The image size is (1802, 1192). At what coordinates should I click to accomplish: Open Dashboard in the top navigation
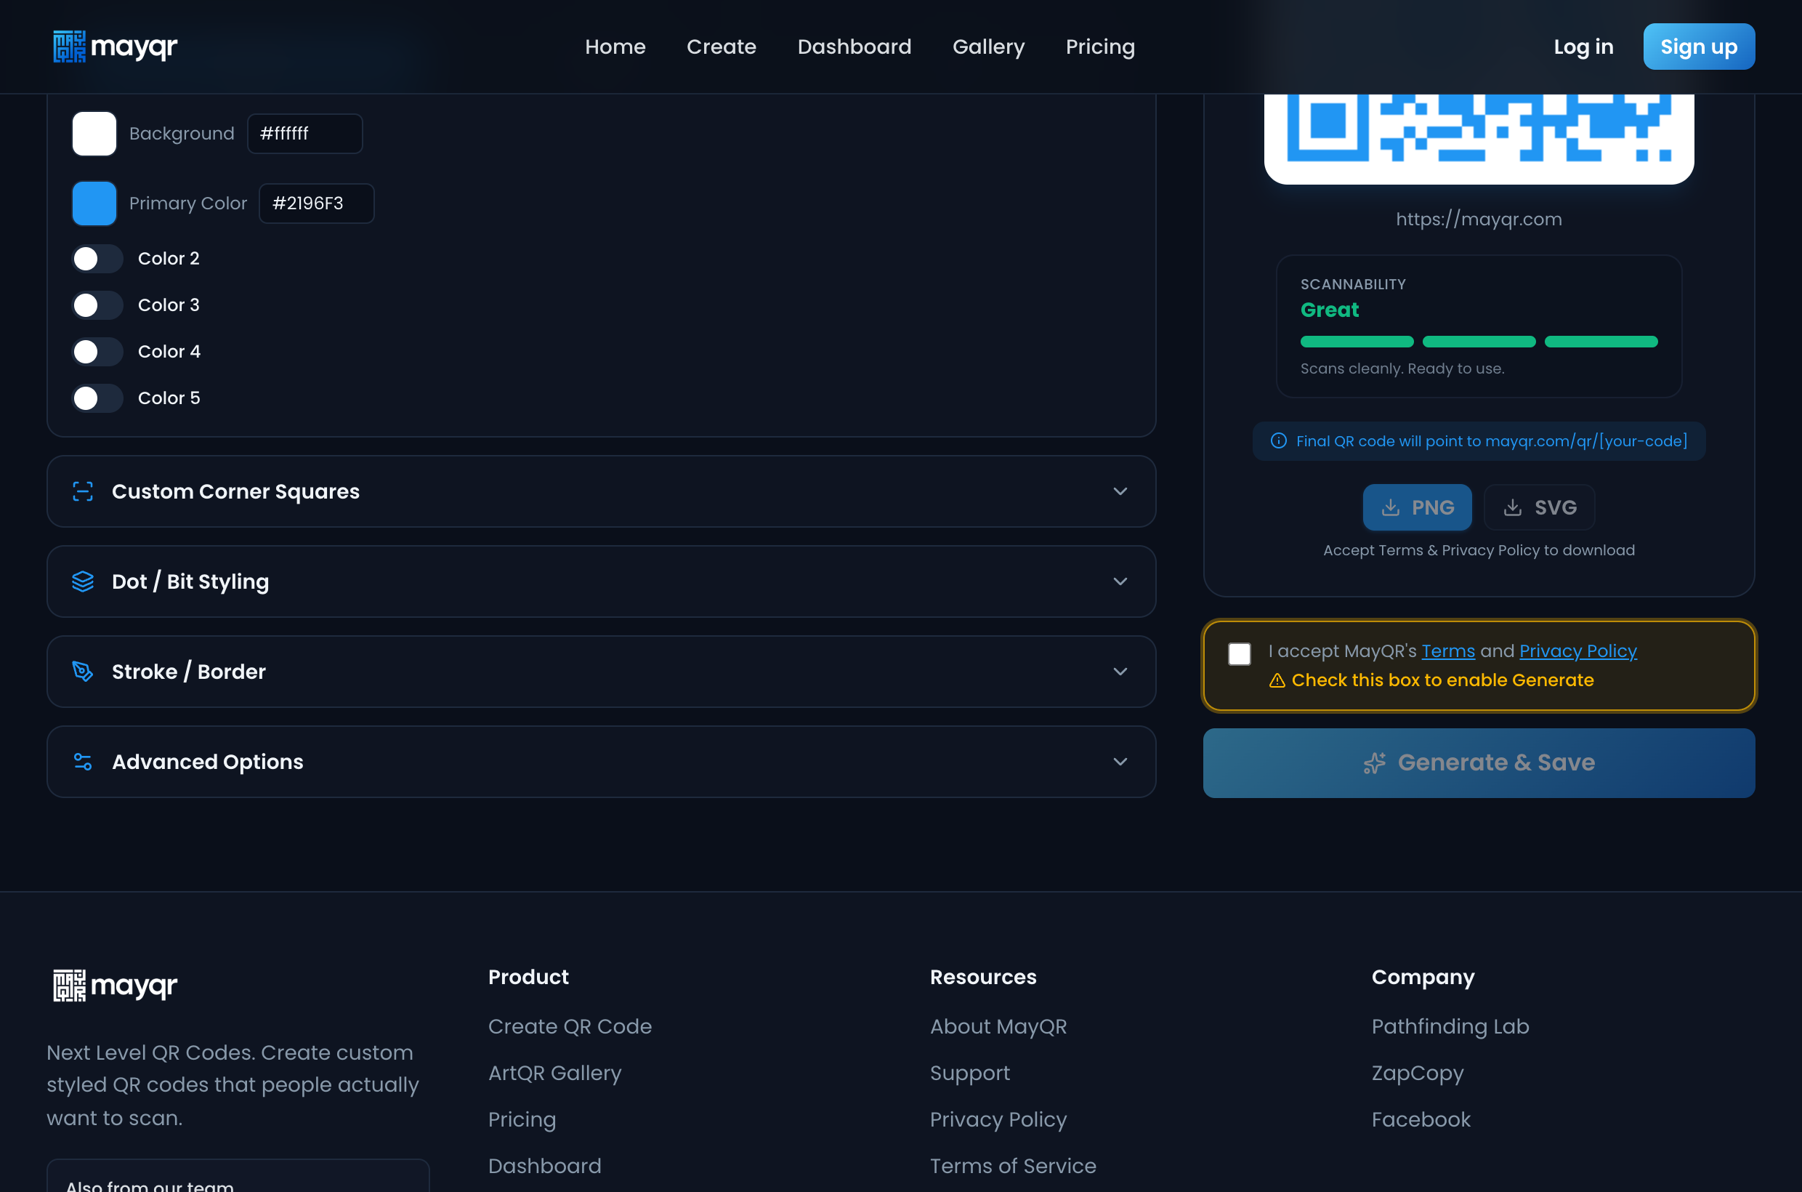click(854, 47)
